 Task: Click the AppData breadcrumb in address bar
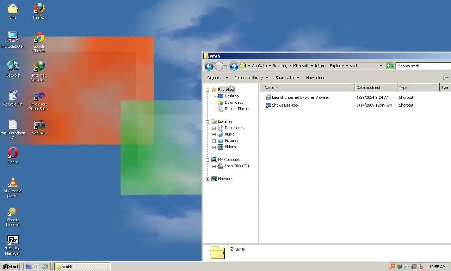coord(259,66)
